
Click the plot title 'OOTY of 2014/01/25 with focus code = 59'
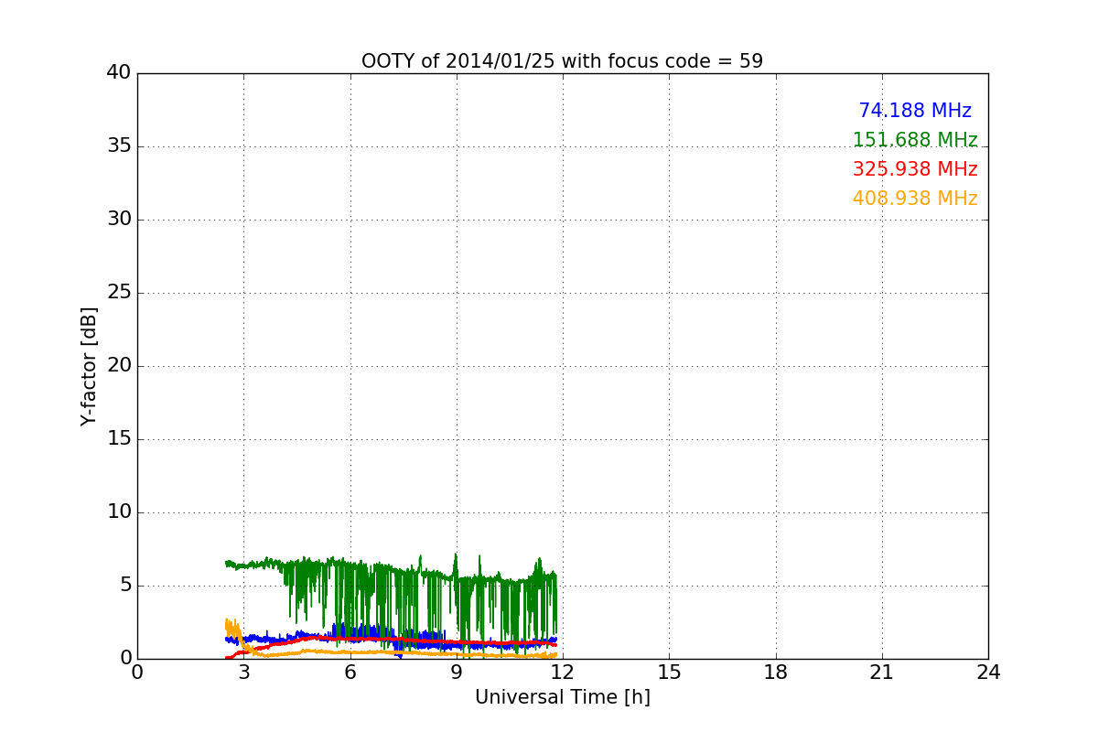pos(562,61)
